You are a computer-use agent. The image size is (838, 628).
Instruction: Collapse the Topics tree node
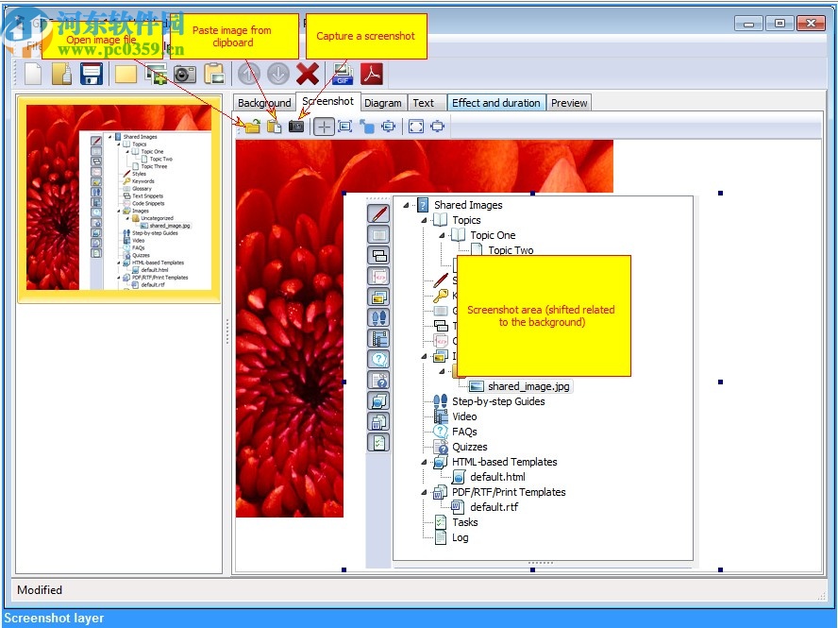[424, 220]
